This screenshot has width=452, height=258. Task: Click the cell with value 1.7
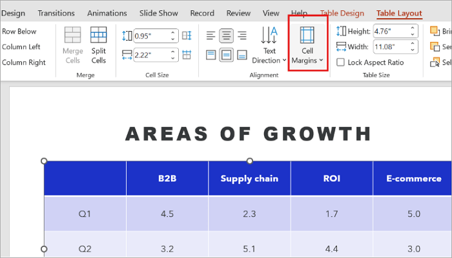(332, 213)
